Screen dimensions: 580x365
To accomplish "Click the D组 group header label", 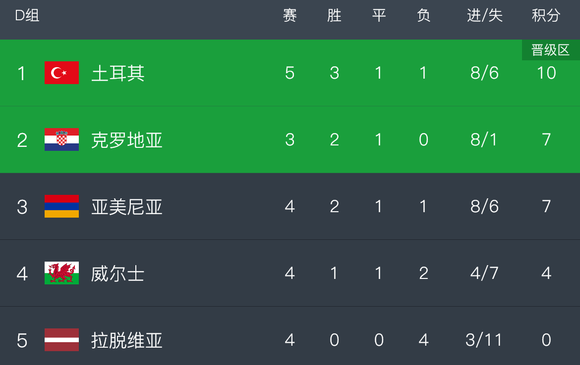I will pyautogui.click(x=27, y=15).
